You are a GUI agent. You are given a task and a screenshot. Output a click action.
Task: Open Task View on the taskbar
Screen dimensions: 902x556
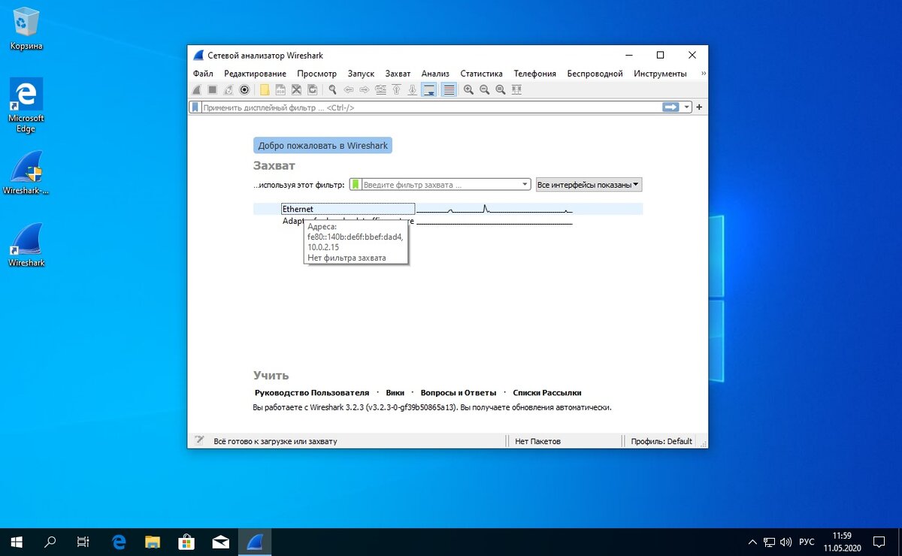point(83,542)
